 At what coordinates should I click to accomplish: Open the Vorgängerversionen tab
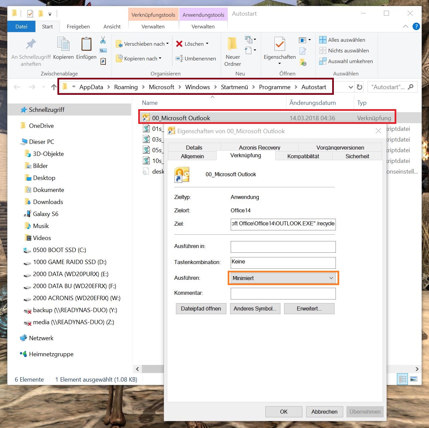(340, 147)
